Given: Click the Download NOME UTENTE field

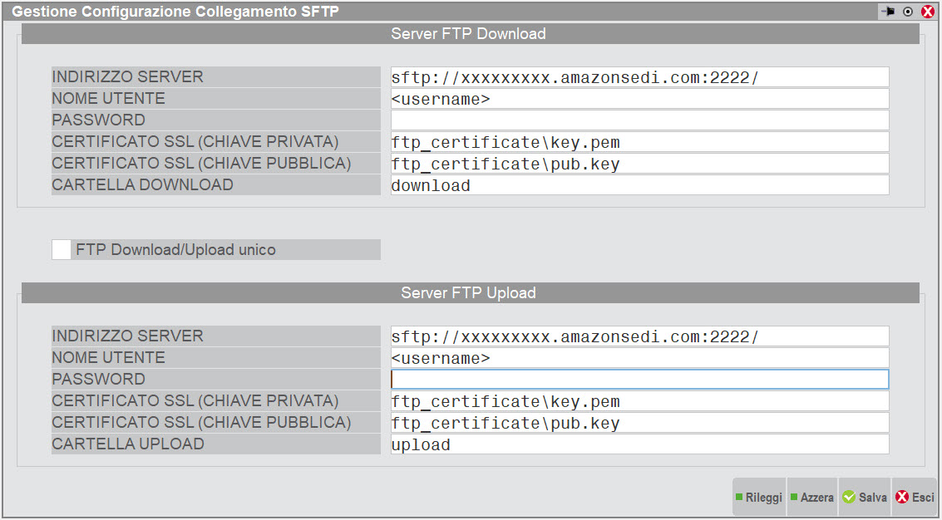Looking at the screenshot, I should click(639, 99).
